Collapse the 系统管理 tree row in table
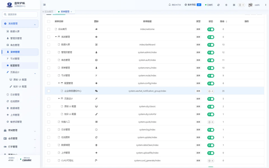This screenshot has height=168, width=269. click(x=56, y=37)
